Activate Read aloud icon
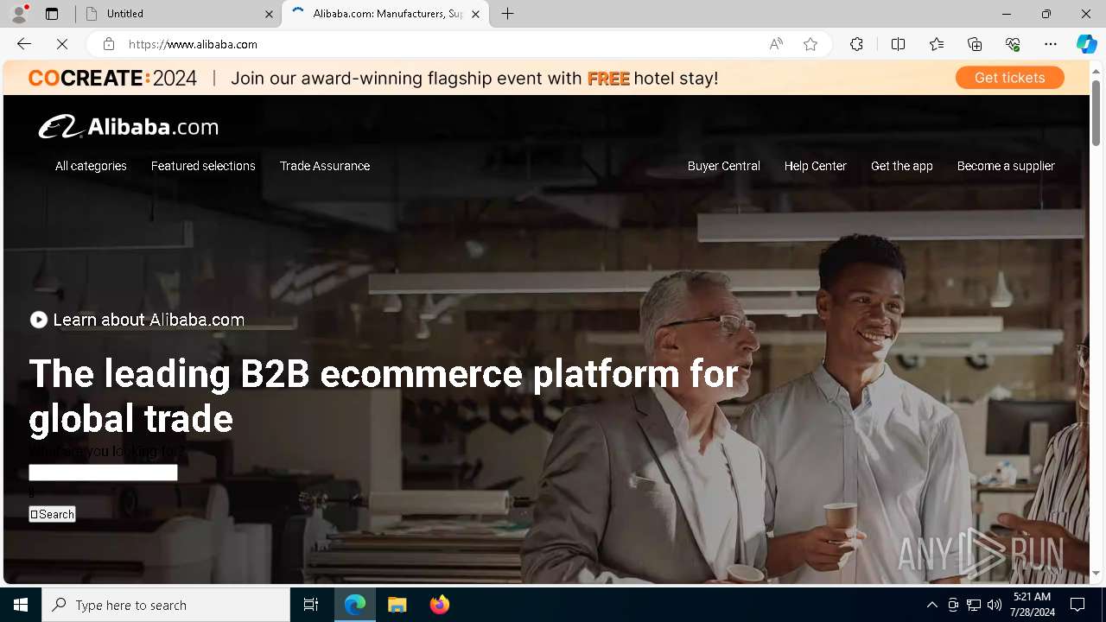 coord(776,44)
